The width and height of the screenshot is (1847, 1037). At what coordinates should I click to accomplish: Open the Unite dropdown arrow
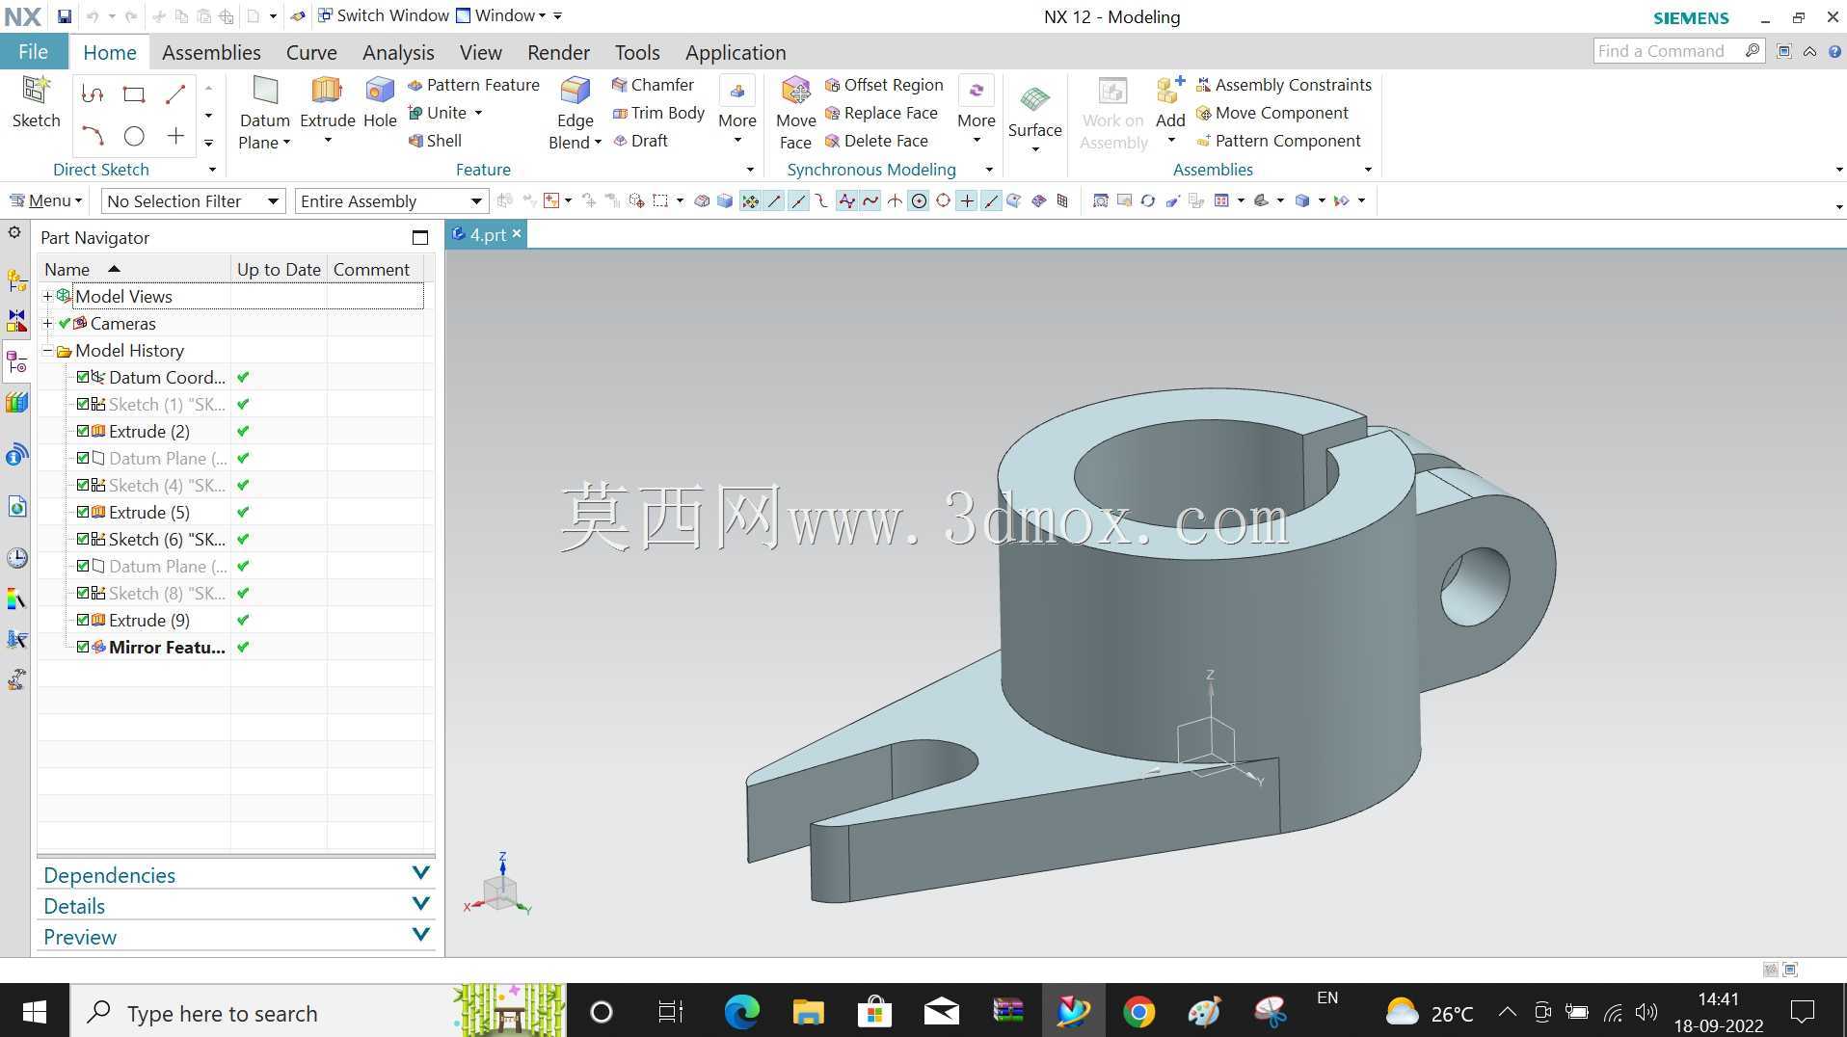[478, 113]
